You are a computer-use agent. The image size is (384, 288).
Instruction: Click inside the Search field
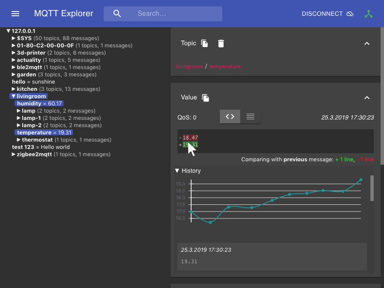pos(171,14)
